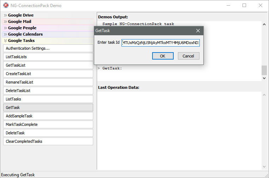Run the AddSampleTask demo
Viewport: 269px width, 178px height.
[x=48, y=116]
